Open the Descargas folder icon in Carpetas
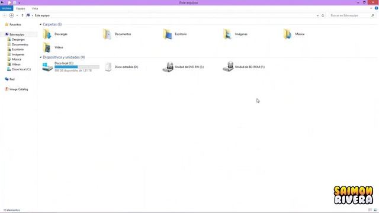This screenshot has height=213, width=379. tap(47, 34)
